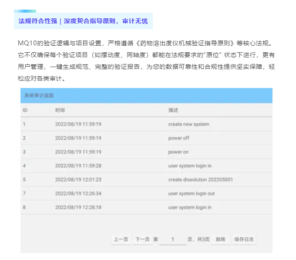Click the ID column header
Image resolution: width=296 pixels, height=260 pixels.
(25, 110)
